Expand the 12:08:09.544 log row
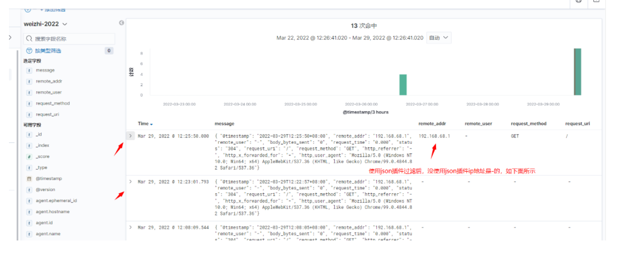Image resolution: width=636 pixels, height=262 pixels. coord(131,227)
